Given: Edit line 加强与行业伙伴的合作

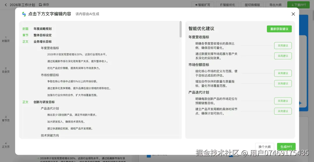Looking at the screenshot, I should tap(72, 95).
